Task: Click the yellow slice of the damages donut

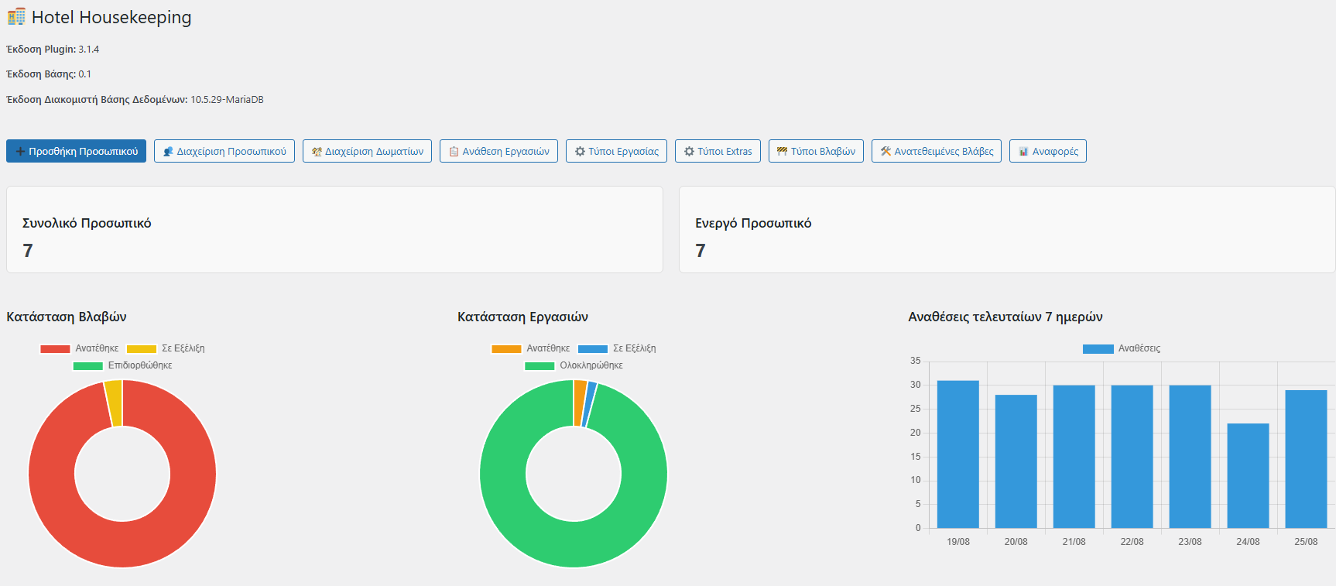Action: click(x=114, y=403)
